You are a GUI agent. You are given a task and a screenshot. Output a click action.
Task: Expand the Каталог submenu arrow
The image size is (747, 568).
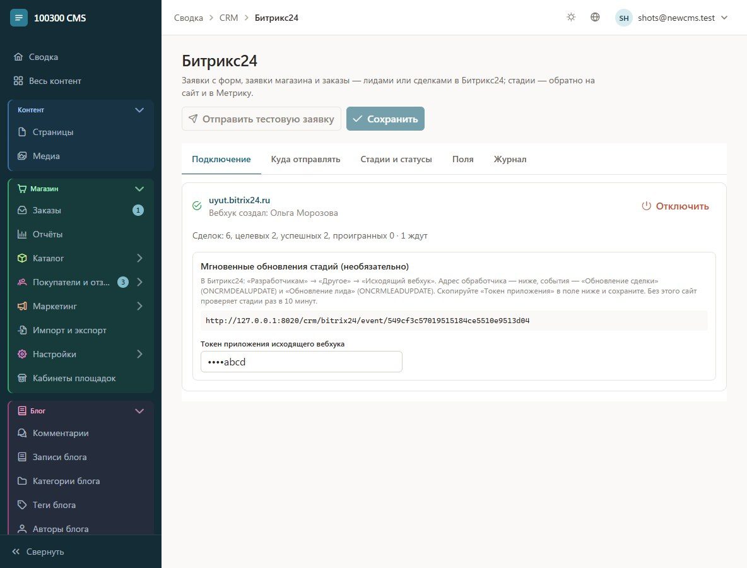tap(139, 258)
